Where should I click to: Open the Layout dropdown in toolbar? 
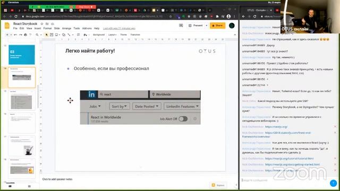112,34
